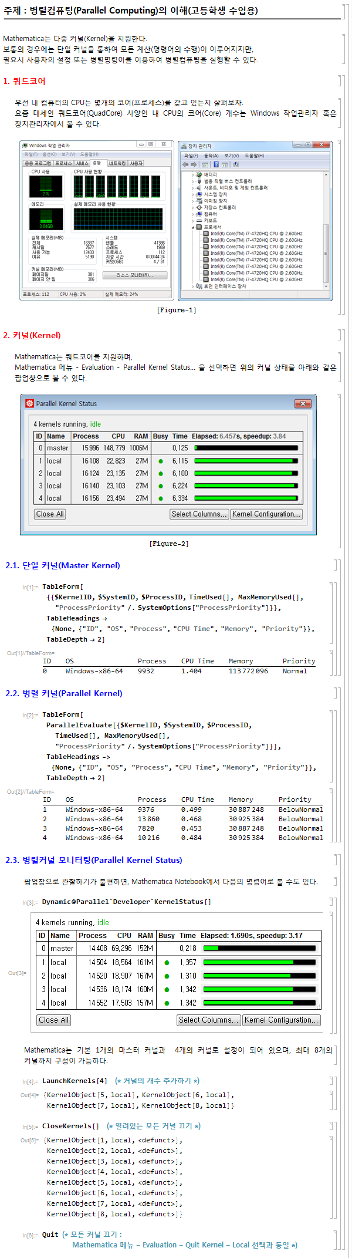Click Forward arrow in Device Manager toolbar
The width and height of the screenshot is (352, 1258).
click(x=194, y=164)
